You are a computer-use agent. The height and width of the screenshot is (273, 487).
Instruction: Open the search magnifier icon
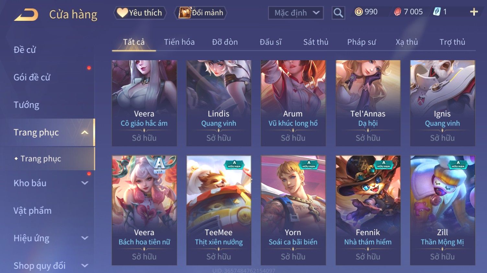(x=338, y=13)
